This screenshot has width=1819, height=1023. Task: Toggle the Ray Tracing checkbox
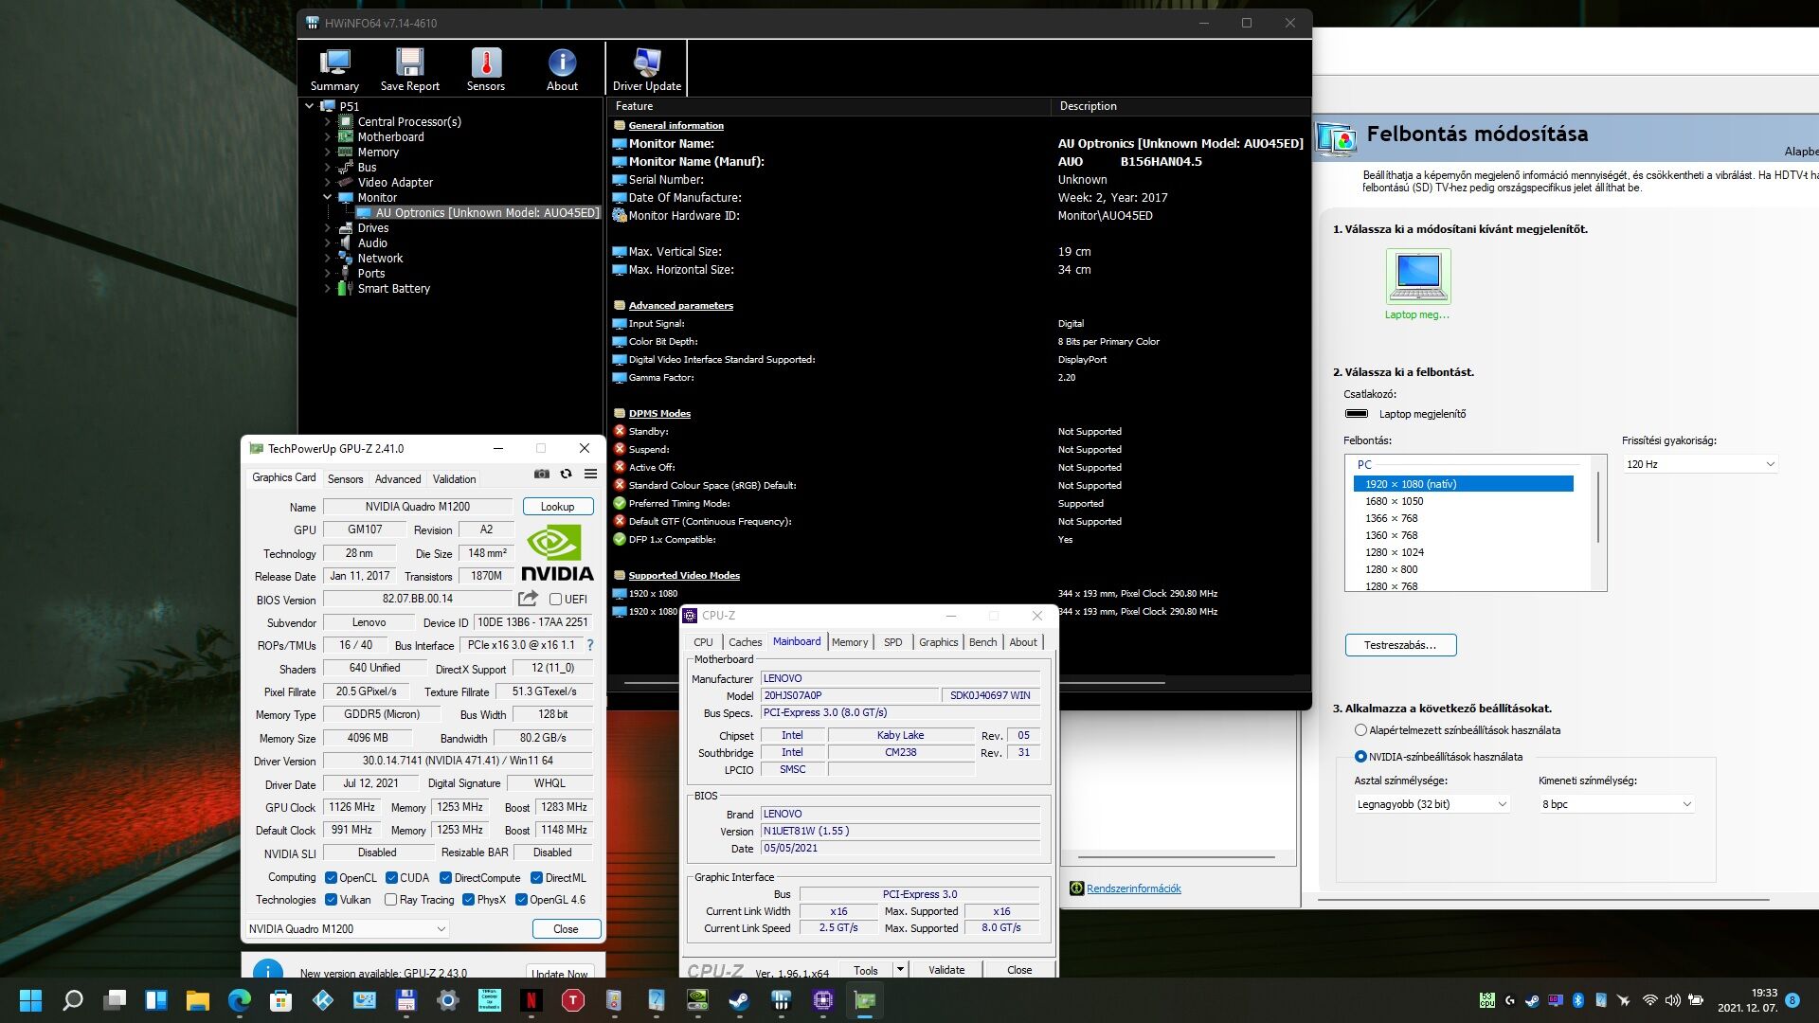point(390,900)
